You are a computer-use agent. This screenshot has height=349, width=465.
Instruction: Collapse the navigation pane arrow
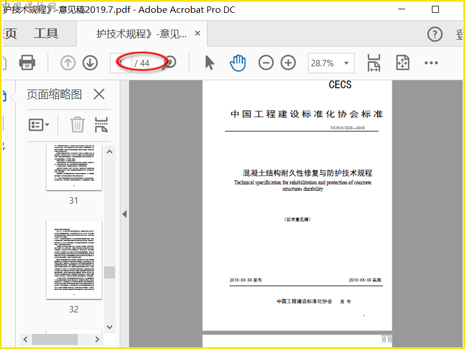pyautogui.click(x=124, y=214)
